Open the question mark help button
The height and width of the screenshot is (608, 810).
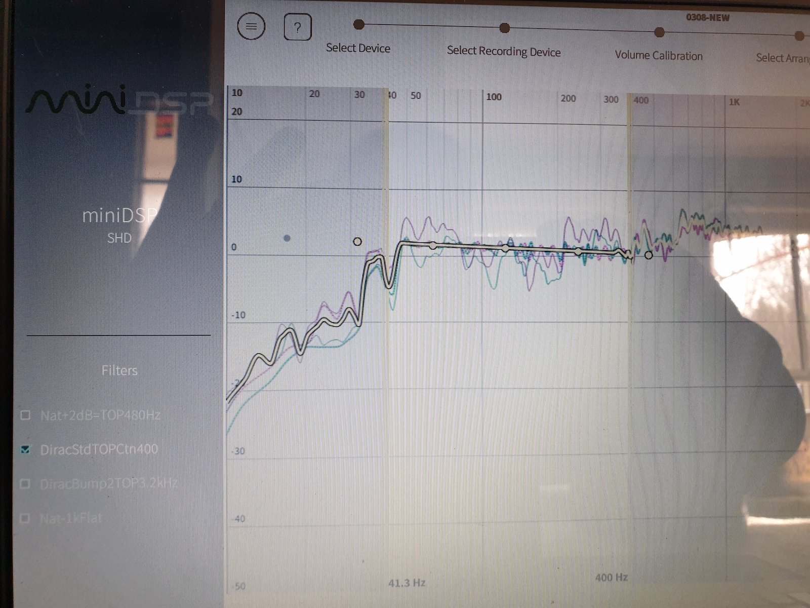coord(298,27)
